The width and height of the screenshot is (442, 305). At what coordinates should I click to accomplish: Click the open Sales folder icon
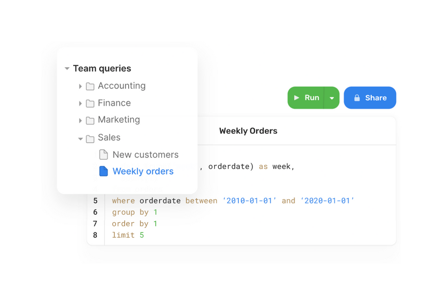click(x=90, y=138)
